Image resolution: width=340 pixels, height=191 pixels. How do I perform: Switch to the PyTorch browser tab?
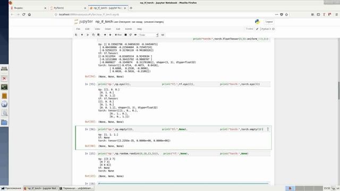68,8
